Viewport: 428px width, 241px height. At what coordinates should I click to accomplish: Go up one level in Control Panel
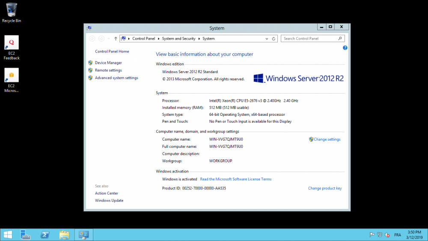[x=116, y=39]
